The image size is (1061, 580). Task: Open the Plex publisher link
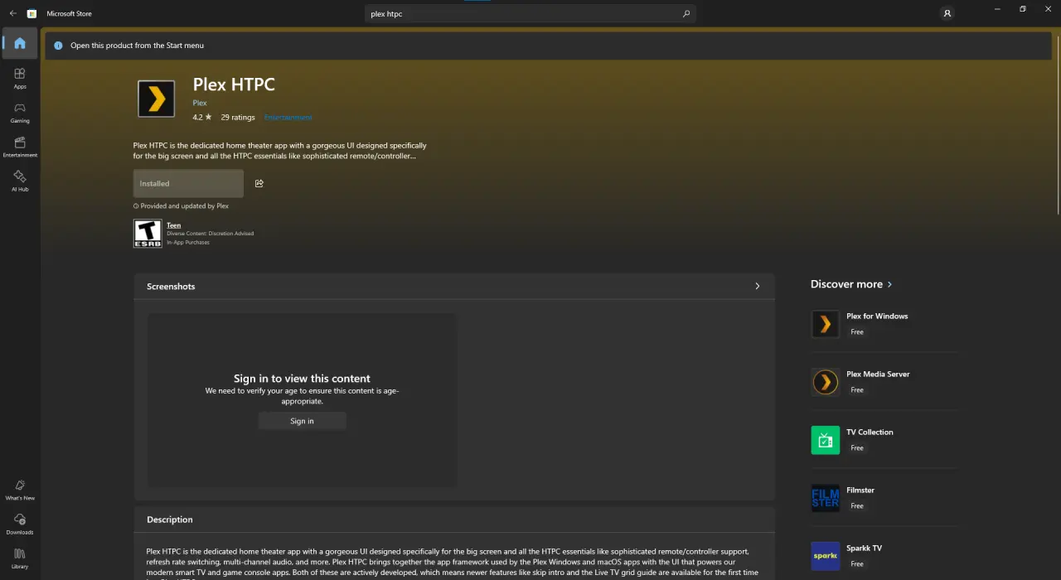pos(200,103)
